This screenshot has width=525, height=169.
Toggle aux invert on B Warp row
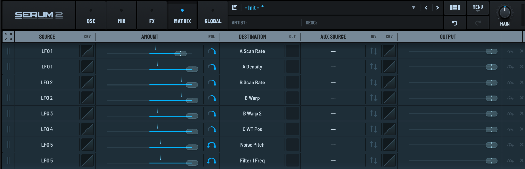373,98
